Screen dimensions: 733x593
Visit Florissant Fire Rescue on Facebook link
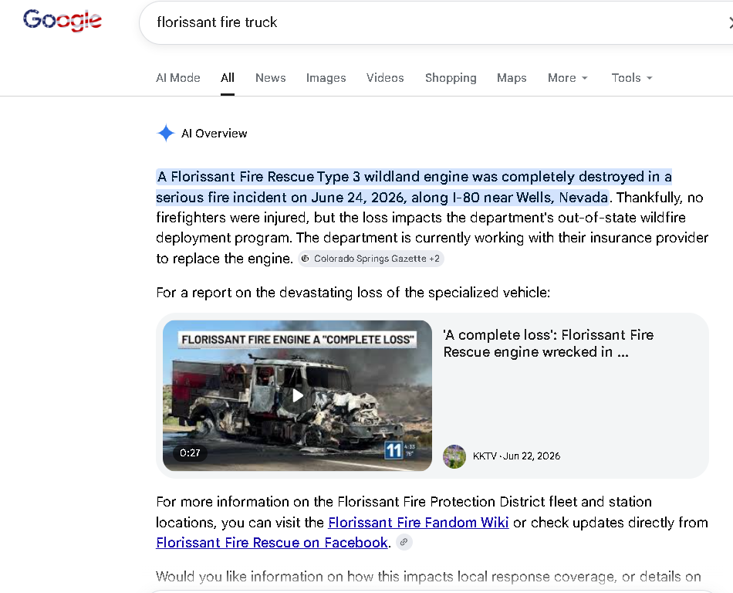click(272, 543)
